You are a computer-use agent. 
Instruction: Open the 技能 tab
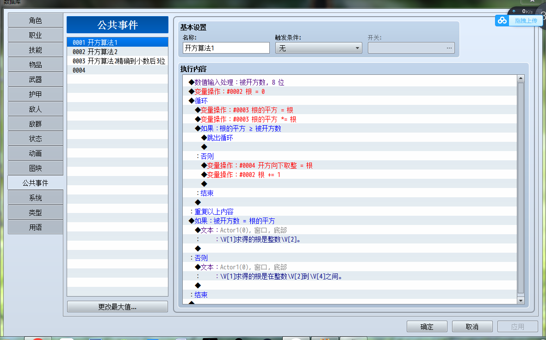[x=36, y=50]
